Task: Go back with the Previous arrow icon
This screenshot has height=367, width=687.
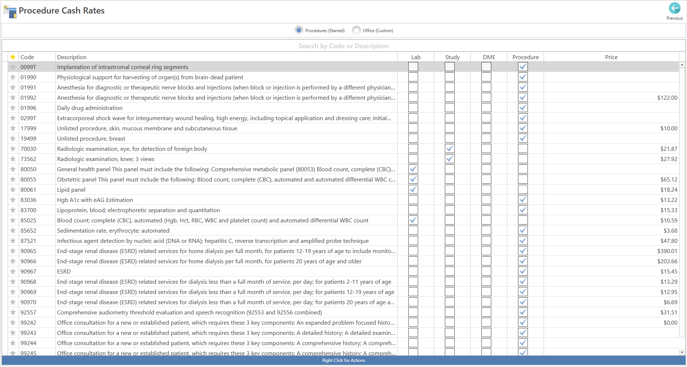Action: tap(675, 8)
